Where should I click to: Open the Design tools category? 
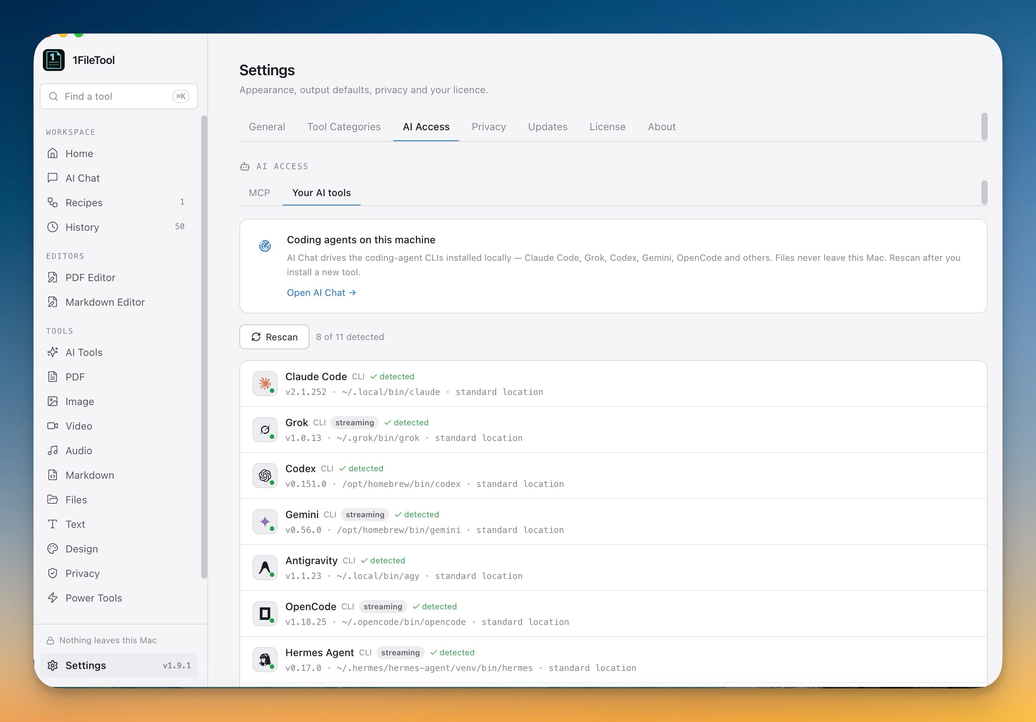point(118,549)
